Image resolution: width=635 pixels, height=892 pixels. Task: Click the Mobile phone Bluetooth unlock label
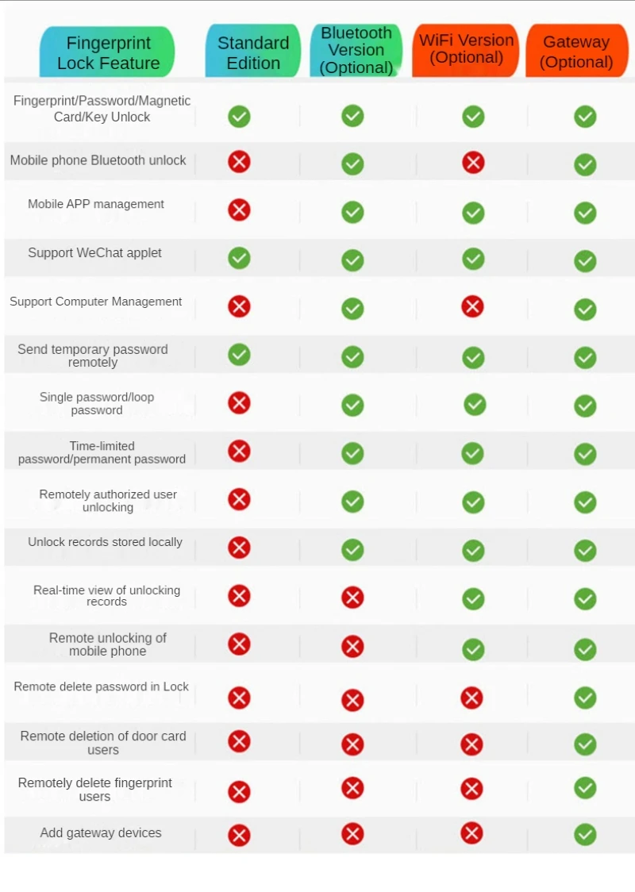[x=98, y=160]
